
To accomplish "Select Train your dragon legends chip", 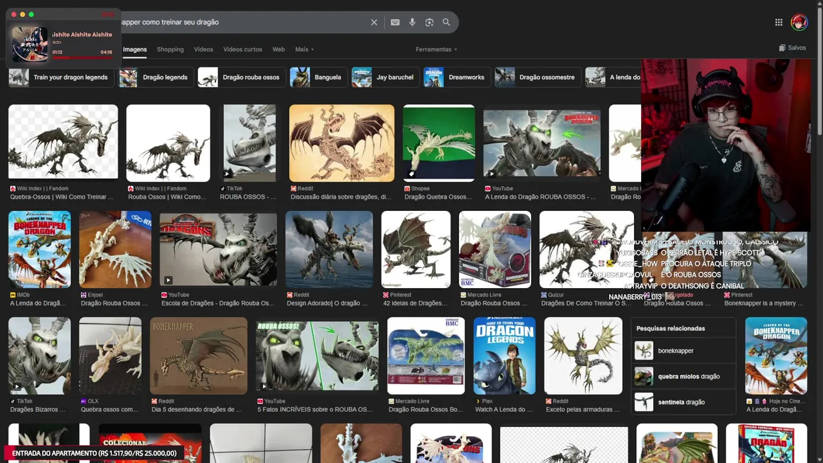I will coord(61,77).
